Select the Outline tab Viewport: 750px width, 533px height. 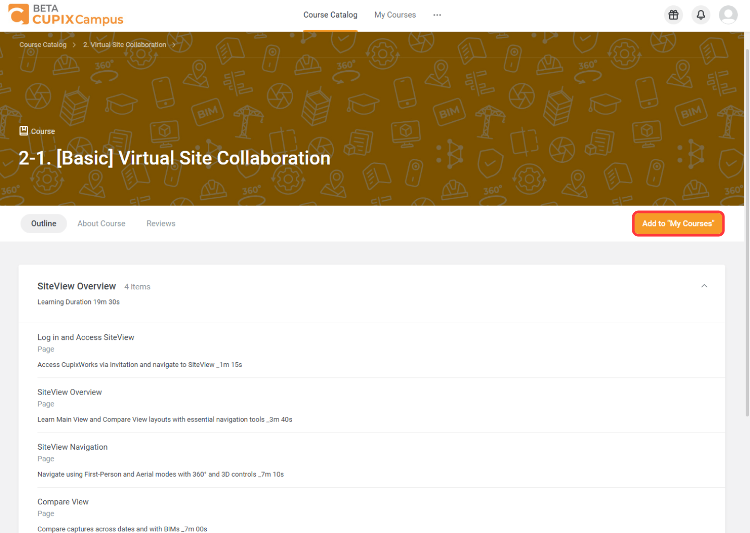(x=44, y=223)
